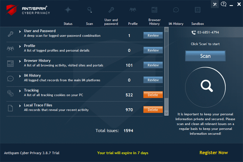Delete the Local Trace Files
Viewport: 243px width, 162px height.
[153, 110]
